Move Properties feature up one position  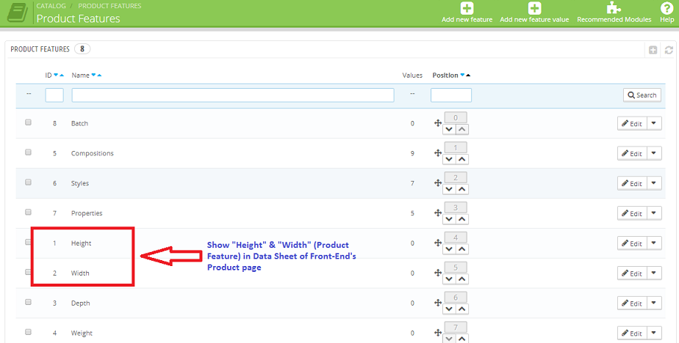point(462,219)
